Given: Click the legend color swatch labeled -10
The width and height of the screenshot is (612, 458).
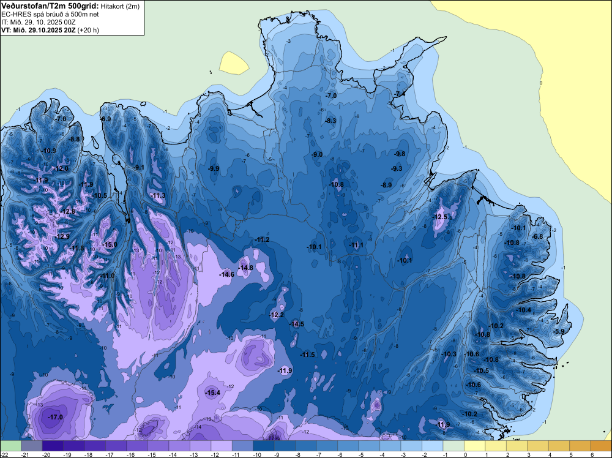Looking at the screenshot, I should point(263,446).
